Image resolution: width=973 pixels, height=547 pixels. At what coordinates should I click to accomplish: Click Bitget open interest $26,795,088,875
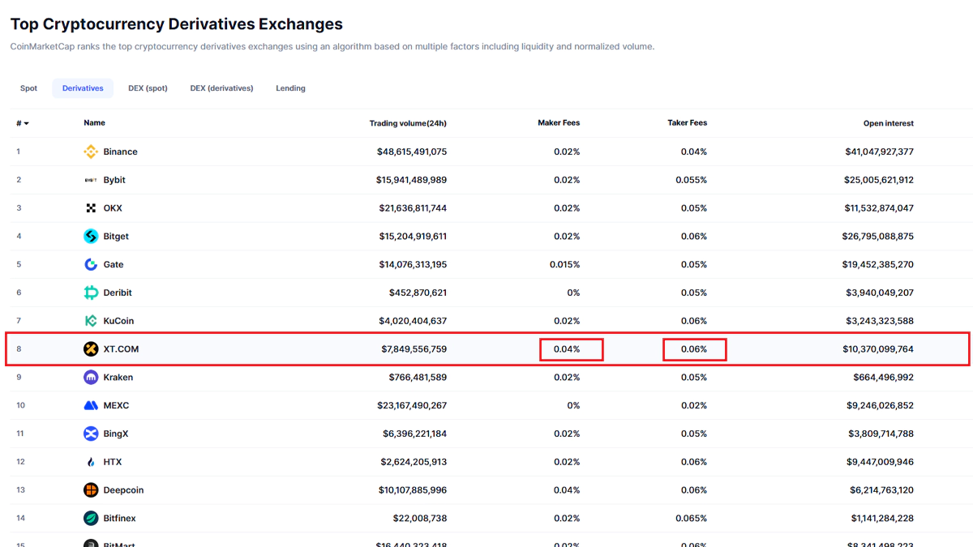(877, 237)
